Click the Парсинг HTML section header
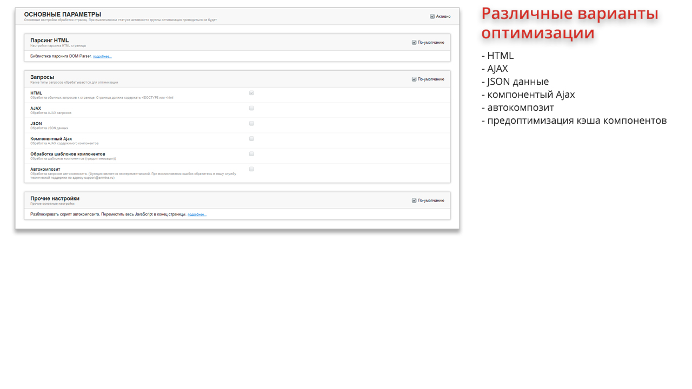This screenshot has width=692, height=389. pos(50,41)
